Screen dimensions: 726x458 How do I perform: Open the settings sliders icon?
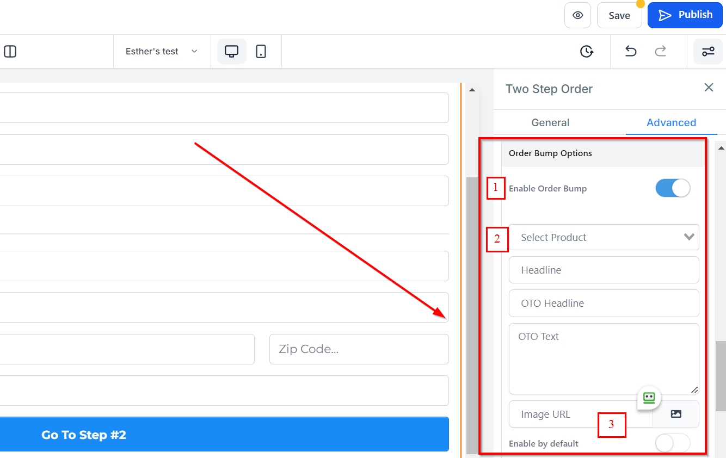[707, 52]
